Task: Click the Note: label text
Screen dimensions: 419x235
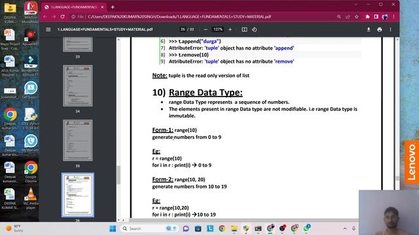Action: (160, 76)
